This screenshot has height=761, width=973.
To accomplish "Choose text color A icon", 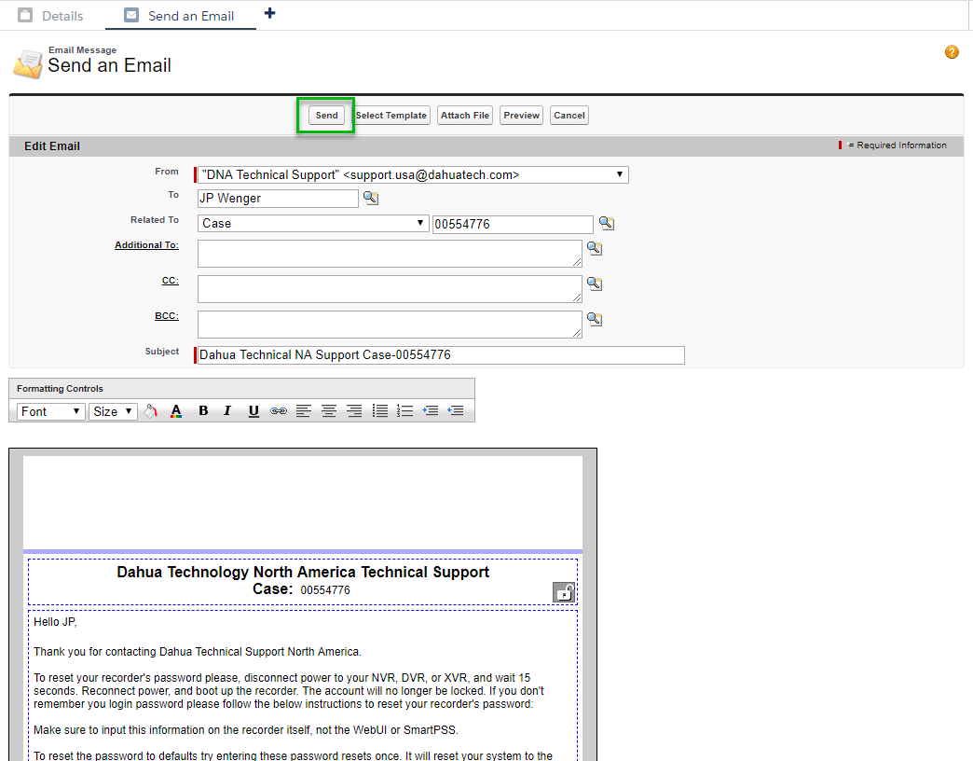I will point(176,411).
